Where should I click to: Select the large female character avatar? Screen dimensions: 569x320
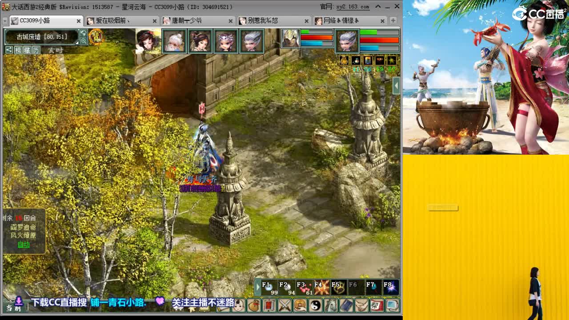tap(148, 41)
